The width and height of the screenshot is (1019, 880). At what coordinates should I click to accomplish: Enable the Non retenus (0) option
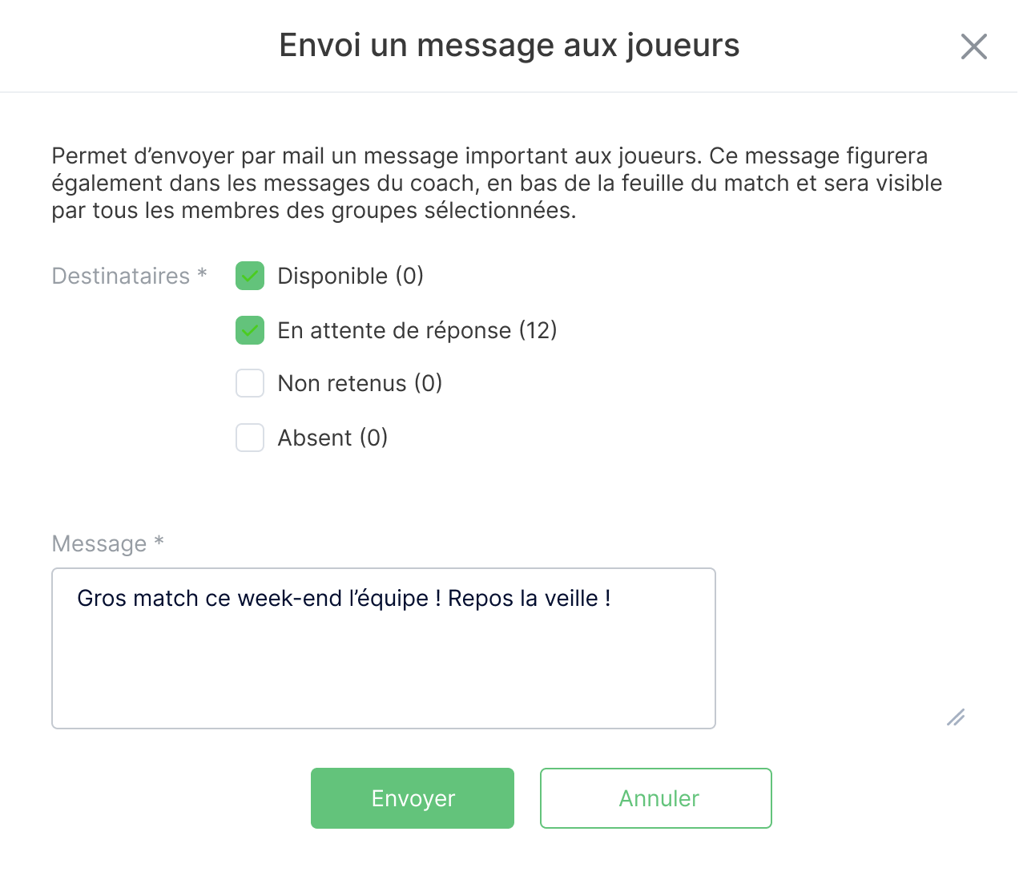coord(249,383)
